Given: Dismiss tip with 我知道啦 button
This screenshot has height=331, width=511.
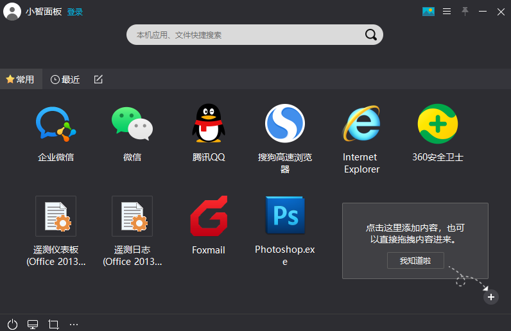Looking at the screenshot, I should [415, 260].
